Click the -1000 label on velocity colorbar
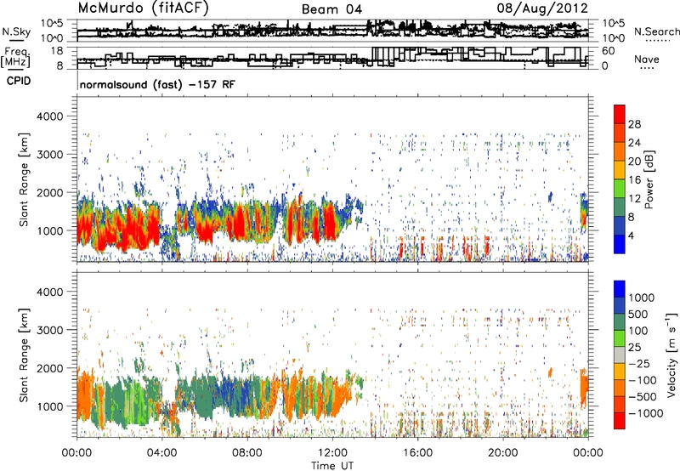 pyautogui.click(x=646, y=413)
